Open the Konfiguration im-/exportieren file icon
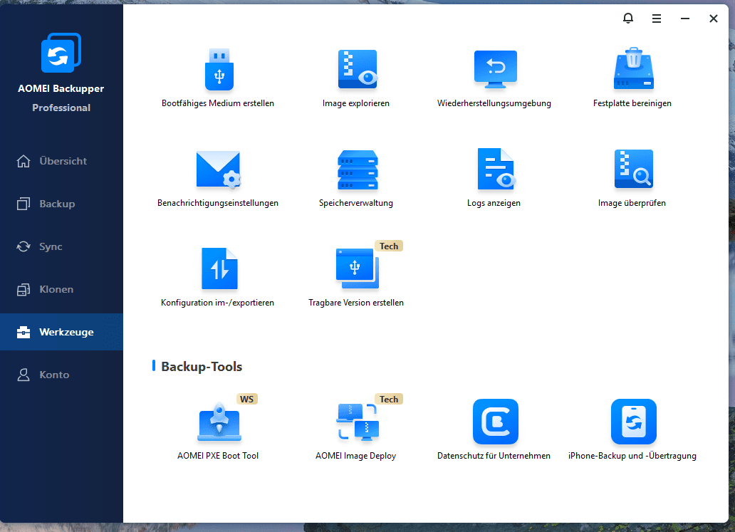The image size is (735, 532). [x=219, y=268]
